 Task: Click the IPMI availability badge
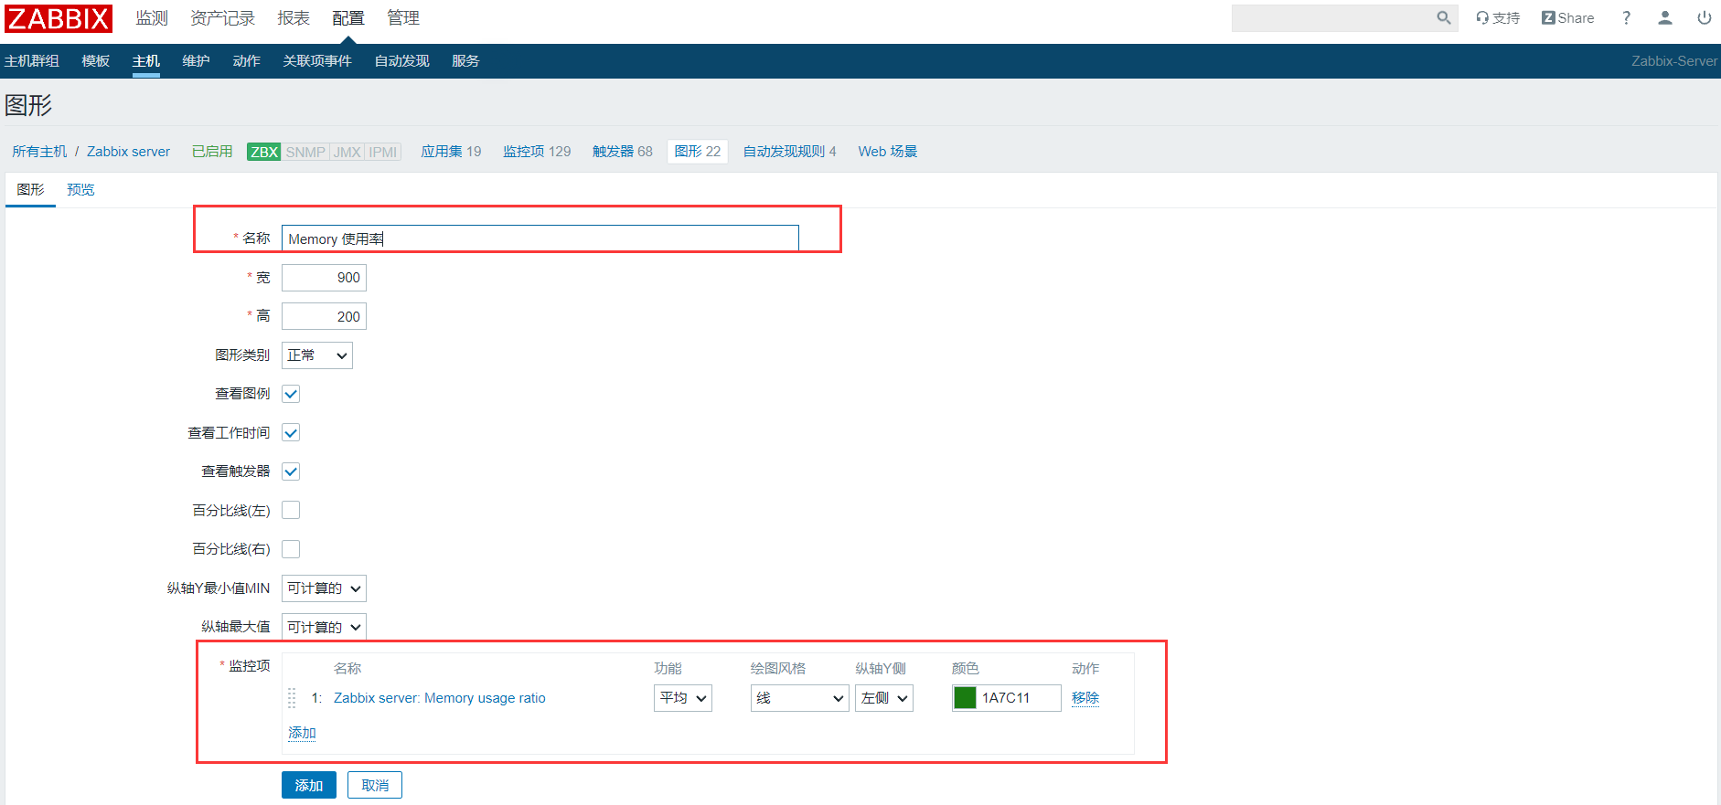[x=383, y=152]
